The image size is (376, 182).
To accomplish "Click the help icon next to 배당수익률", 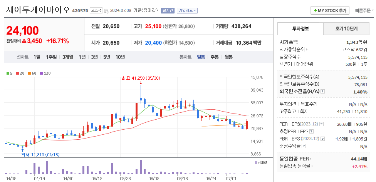I will (304, 146).
